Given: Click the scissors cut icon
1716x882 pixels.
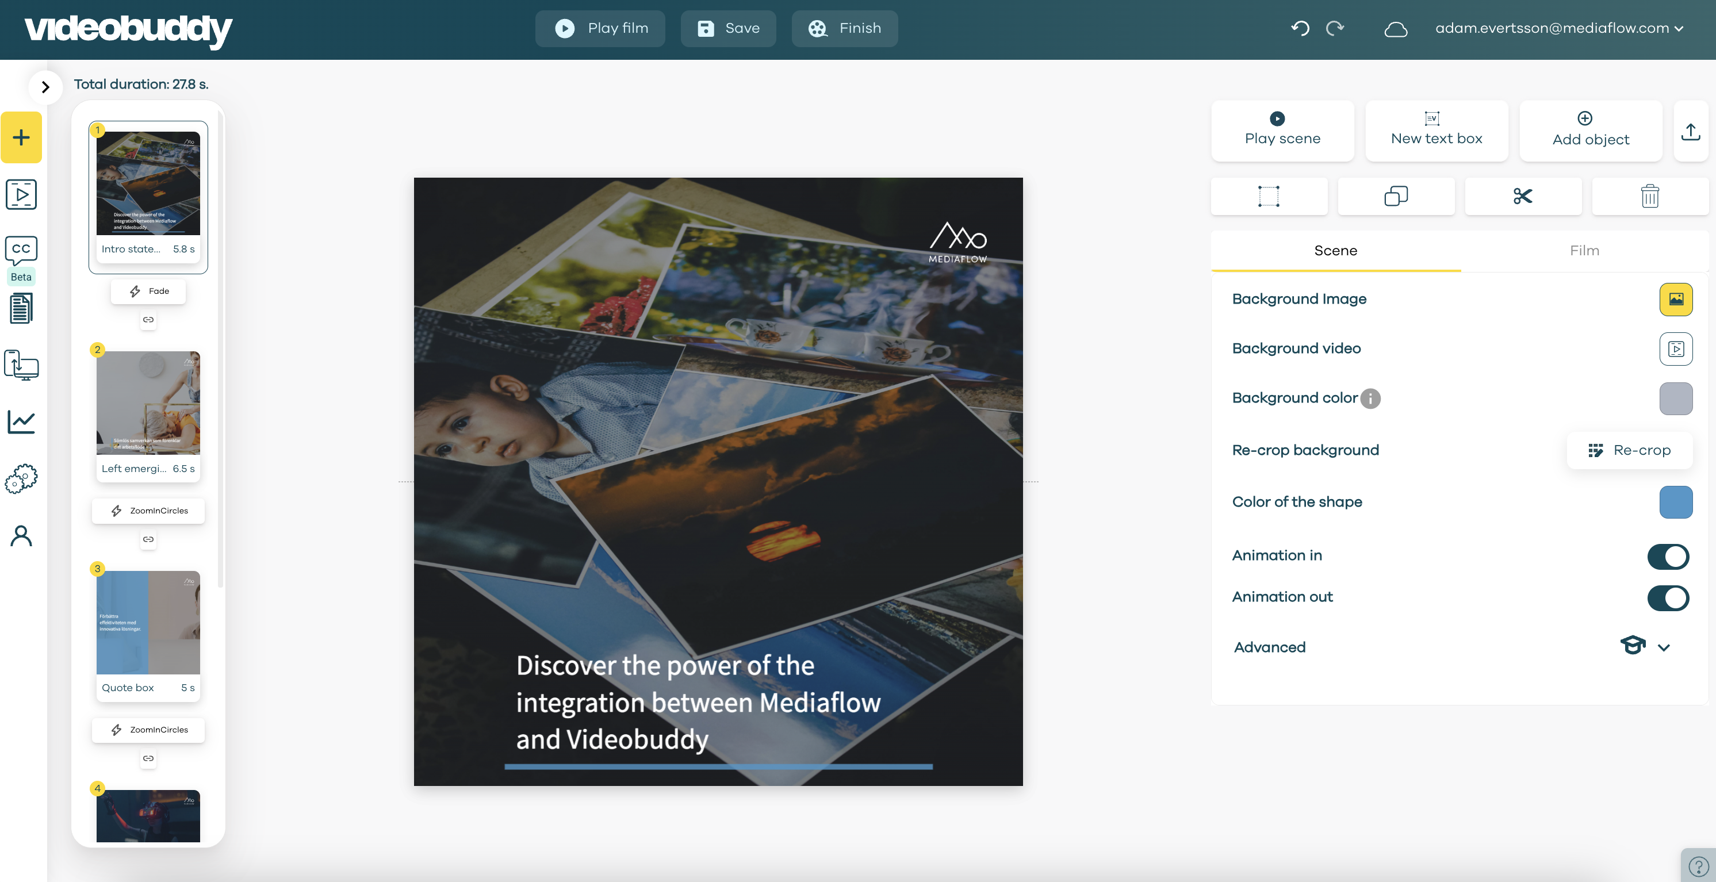Looking at the screenshot, I should click(x=1522, y=196).
